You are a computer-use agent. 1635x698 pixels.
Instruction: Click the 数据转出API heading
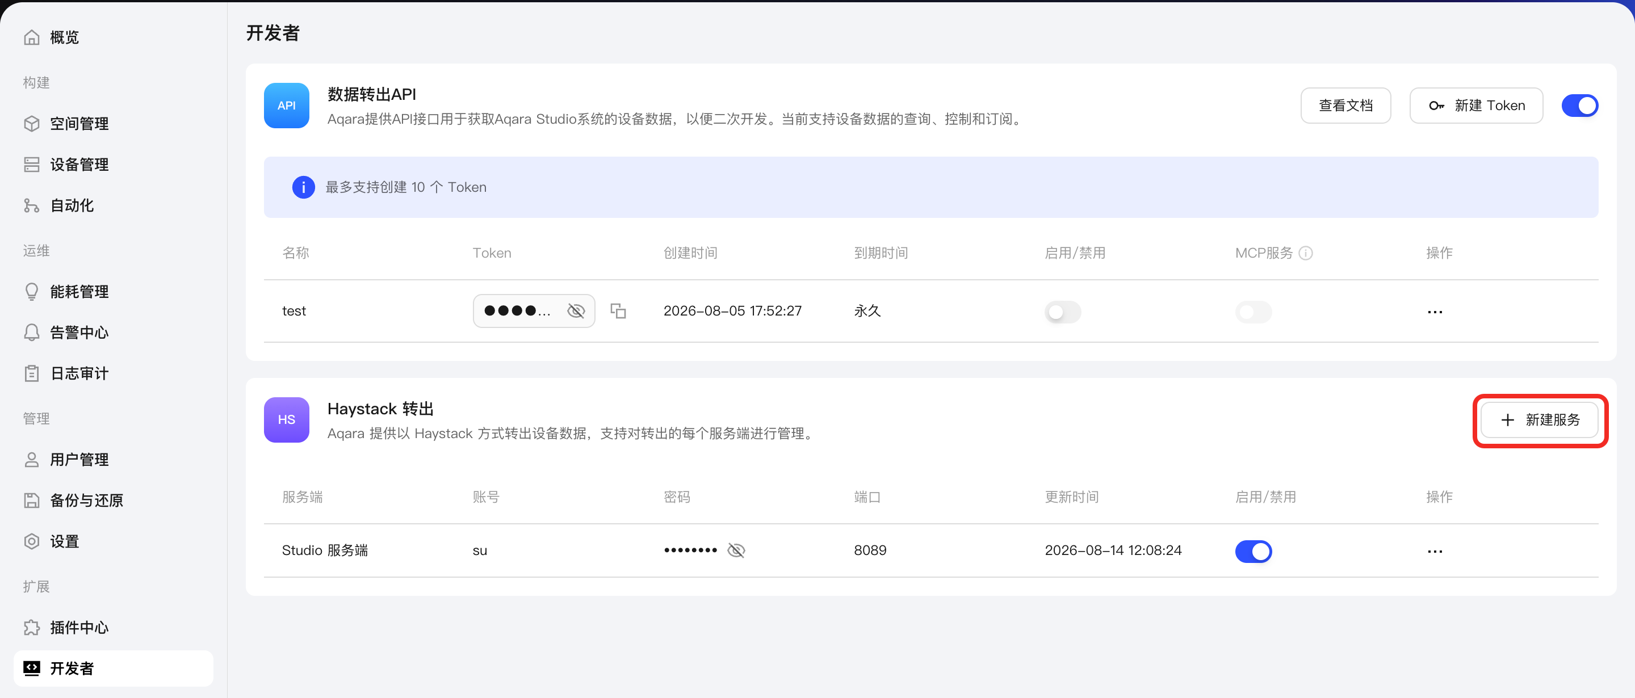coord(372,95)
